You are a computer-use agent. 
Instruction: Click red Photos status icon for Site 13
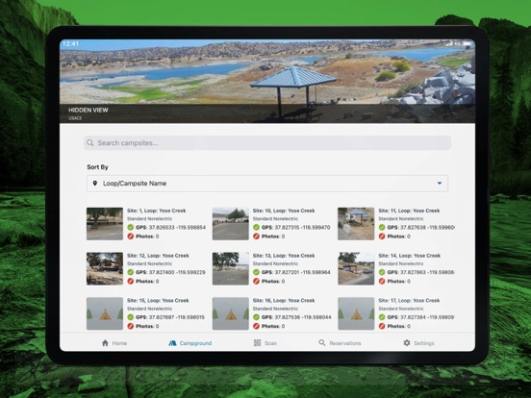click(256, 282)
